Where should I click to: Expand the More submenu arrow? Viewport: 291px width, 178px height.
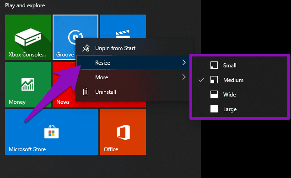(x=184, y=77)
